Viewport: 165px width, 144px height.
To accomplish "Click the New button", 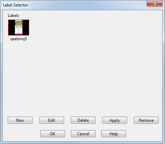I will 20,120.
